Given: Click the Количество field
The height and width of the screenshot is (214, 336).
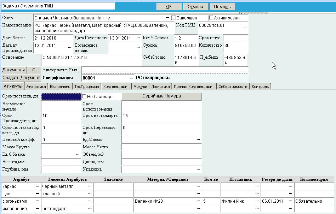Looking at the screenshot, I should (235, 47).
